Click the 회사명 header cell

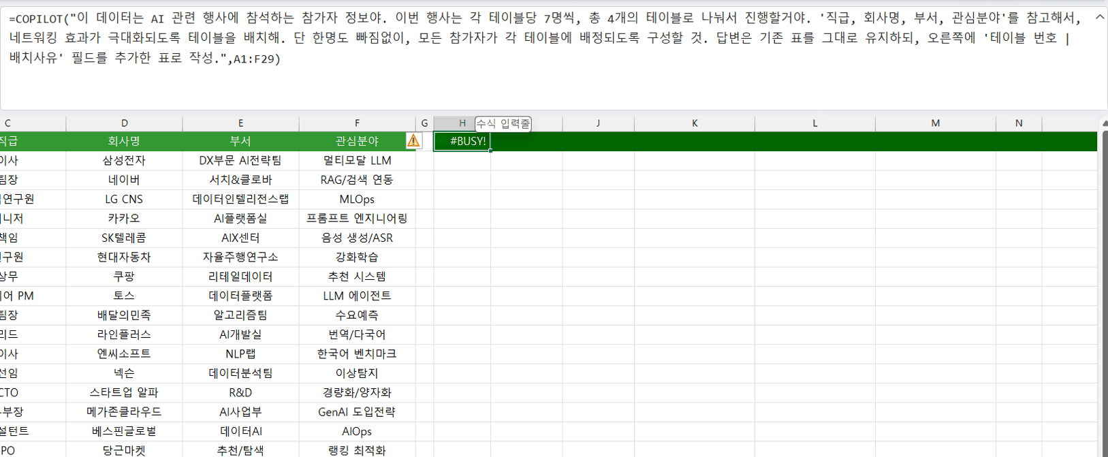click(x=124, y=142)
